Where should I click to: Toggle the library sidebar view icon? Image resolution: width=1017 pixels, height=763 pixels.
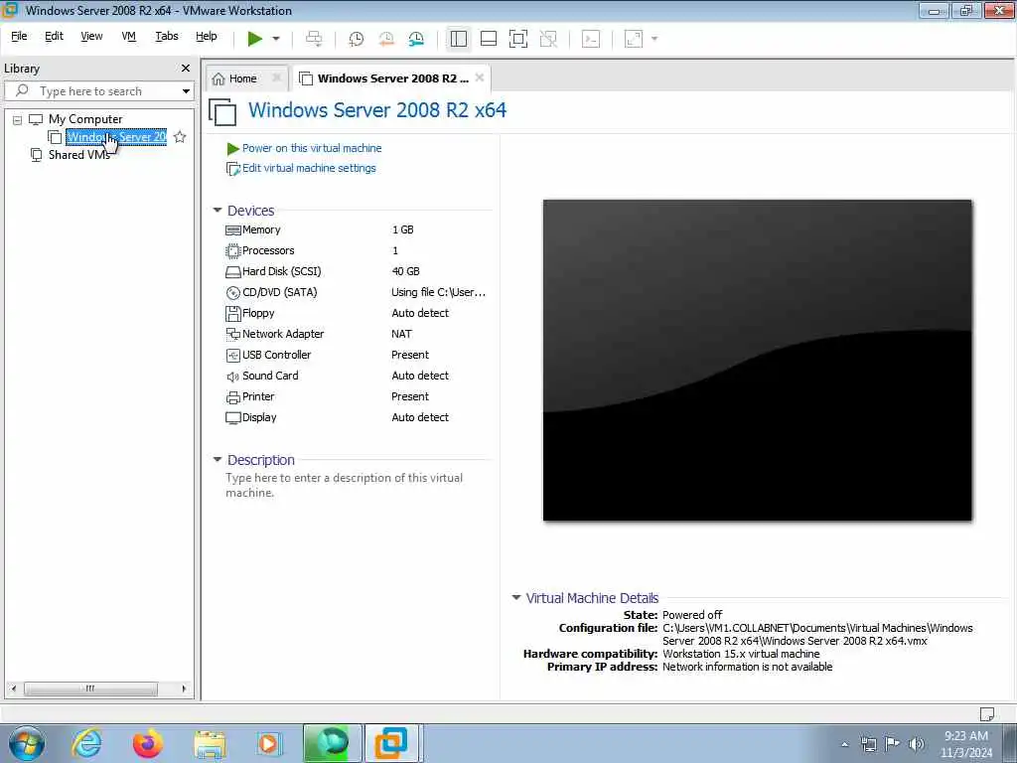point(459,39)
